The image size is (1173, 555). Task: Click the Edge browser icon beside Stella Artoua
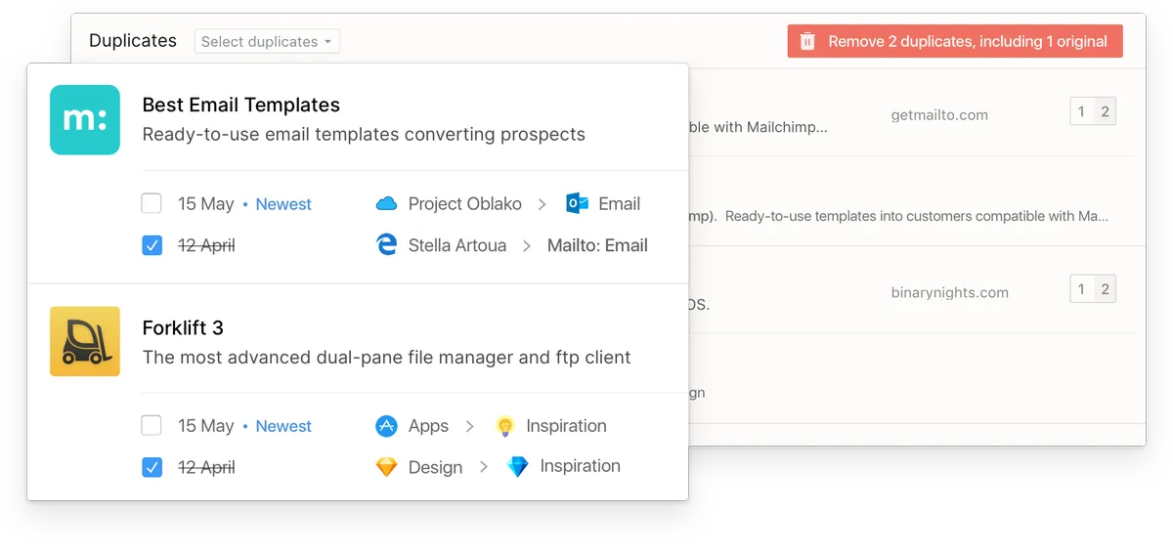click(x=386, y=245)
